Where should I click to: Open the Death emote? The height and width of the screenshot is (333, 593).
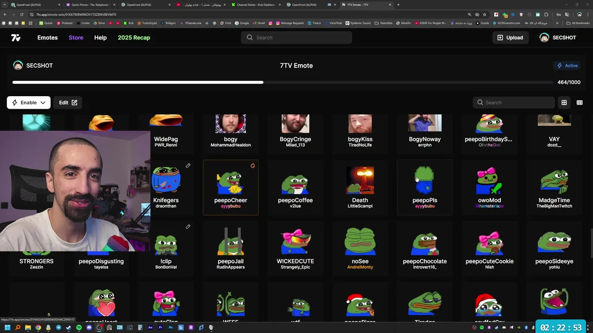[360, 187]
